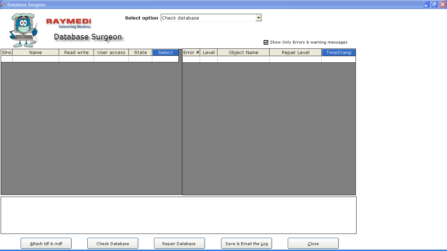Click the Raymedi Connecting Business logo
The image size is (447, 251).
pos(69,23)
